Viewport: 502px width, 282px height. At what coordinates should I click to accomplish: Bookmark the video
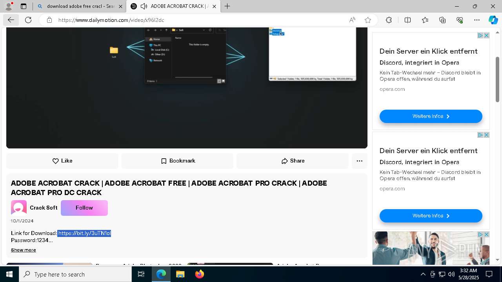pyautogui.click(x=178, y=161)
